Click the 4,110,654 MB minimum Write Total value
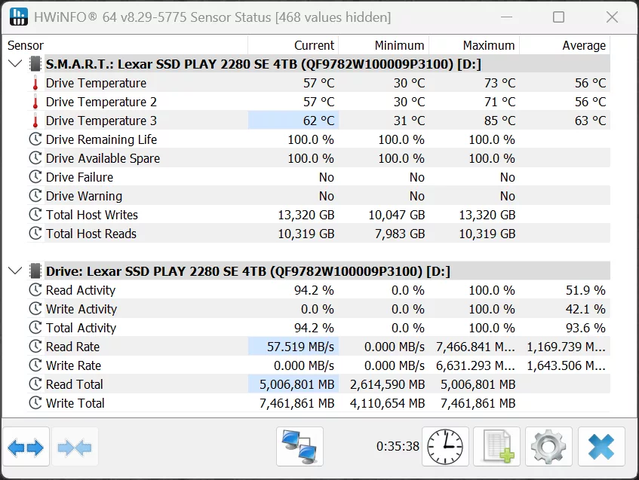The image size is (639, 480). (x=387, y=403)
